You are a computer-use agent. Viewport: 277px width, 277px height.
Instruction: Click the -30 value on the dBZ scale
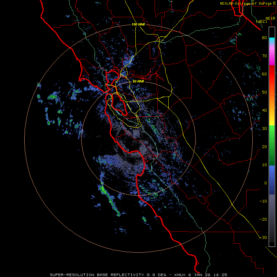click(x=263, y=237)
